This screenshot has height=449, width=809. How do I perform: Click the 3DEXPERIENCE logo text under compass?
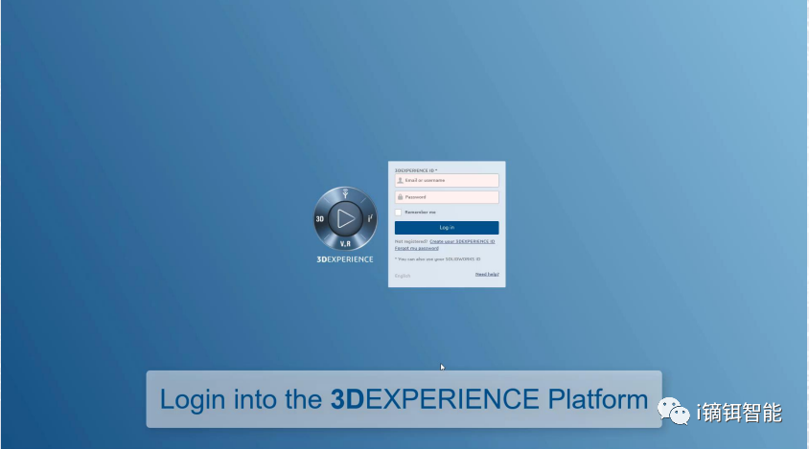coord(345,259)
